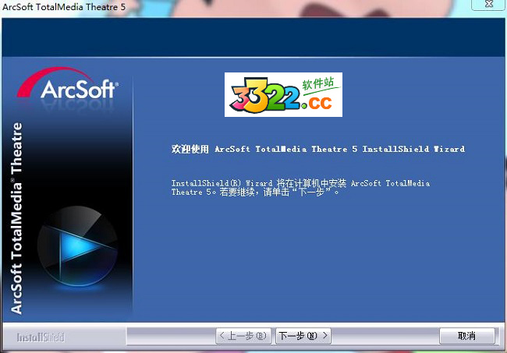507x353 pixels.
Task: Click the 上一步 (B) back button
Action: click(x=243, y=336)
